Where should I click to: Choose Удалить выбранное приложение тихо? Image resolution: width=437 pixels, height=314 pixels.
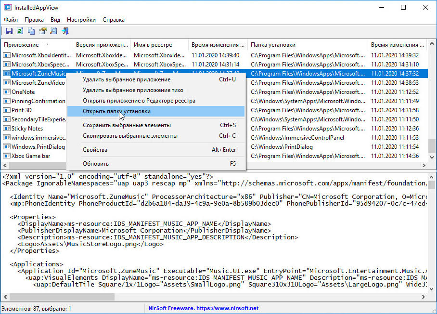pyautogui.click(x=156, y=90)
